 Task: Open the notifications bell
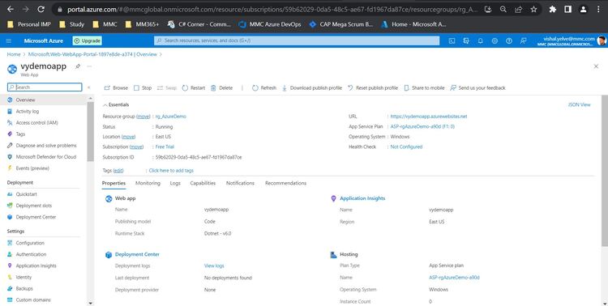coord(481,40)
